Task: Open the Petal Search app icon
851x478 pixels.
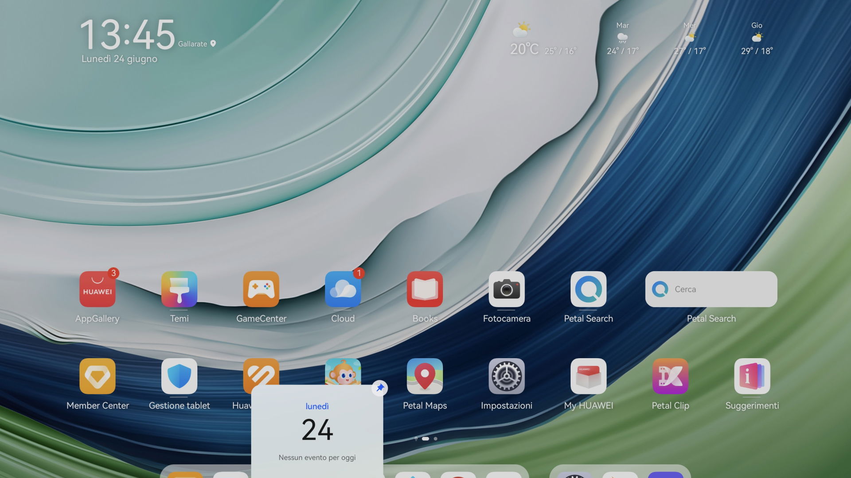Action: tap(589, 289)
